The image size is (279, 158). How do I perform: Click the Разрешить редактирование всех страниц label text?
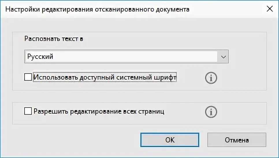[99, 111]
